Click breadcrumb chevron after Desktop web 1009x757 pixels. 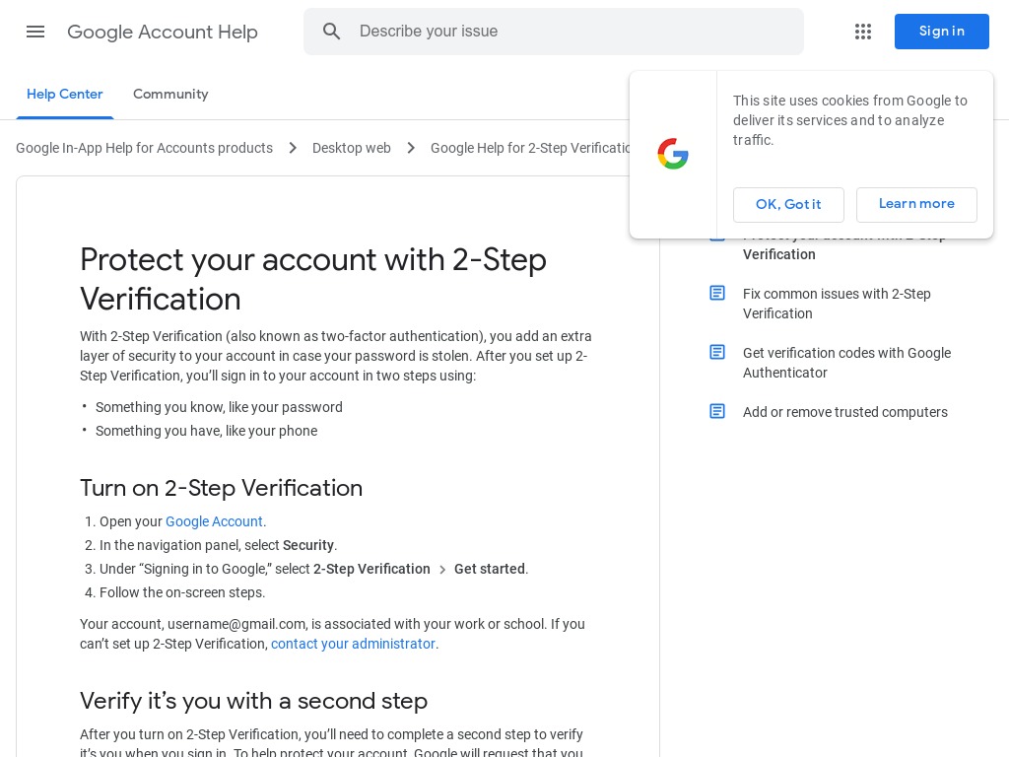[x=411, y=148]
